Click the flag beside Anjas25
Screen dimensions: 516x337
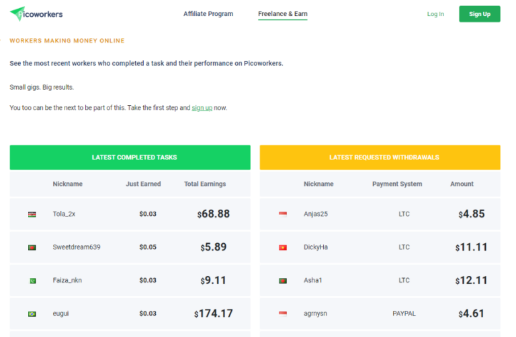point(283,214)
